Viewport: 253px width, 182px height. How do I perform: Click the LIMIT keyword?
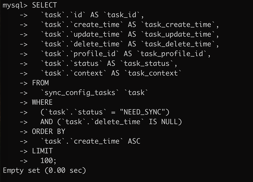[x=42, y=151]
